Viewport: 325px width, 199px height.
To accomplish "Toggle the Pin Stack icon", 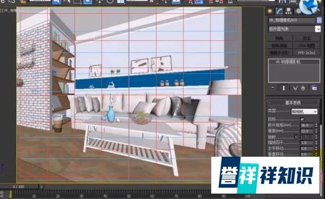I will pos(273,88).
